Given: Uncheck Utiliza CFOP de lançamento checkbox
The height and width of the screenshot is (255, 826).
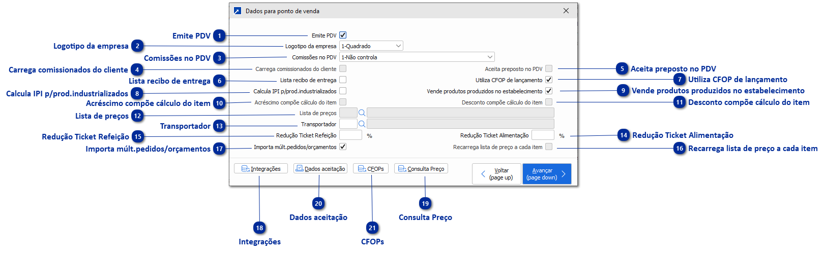Looking at the screenshot, I should 549,80.
